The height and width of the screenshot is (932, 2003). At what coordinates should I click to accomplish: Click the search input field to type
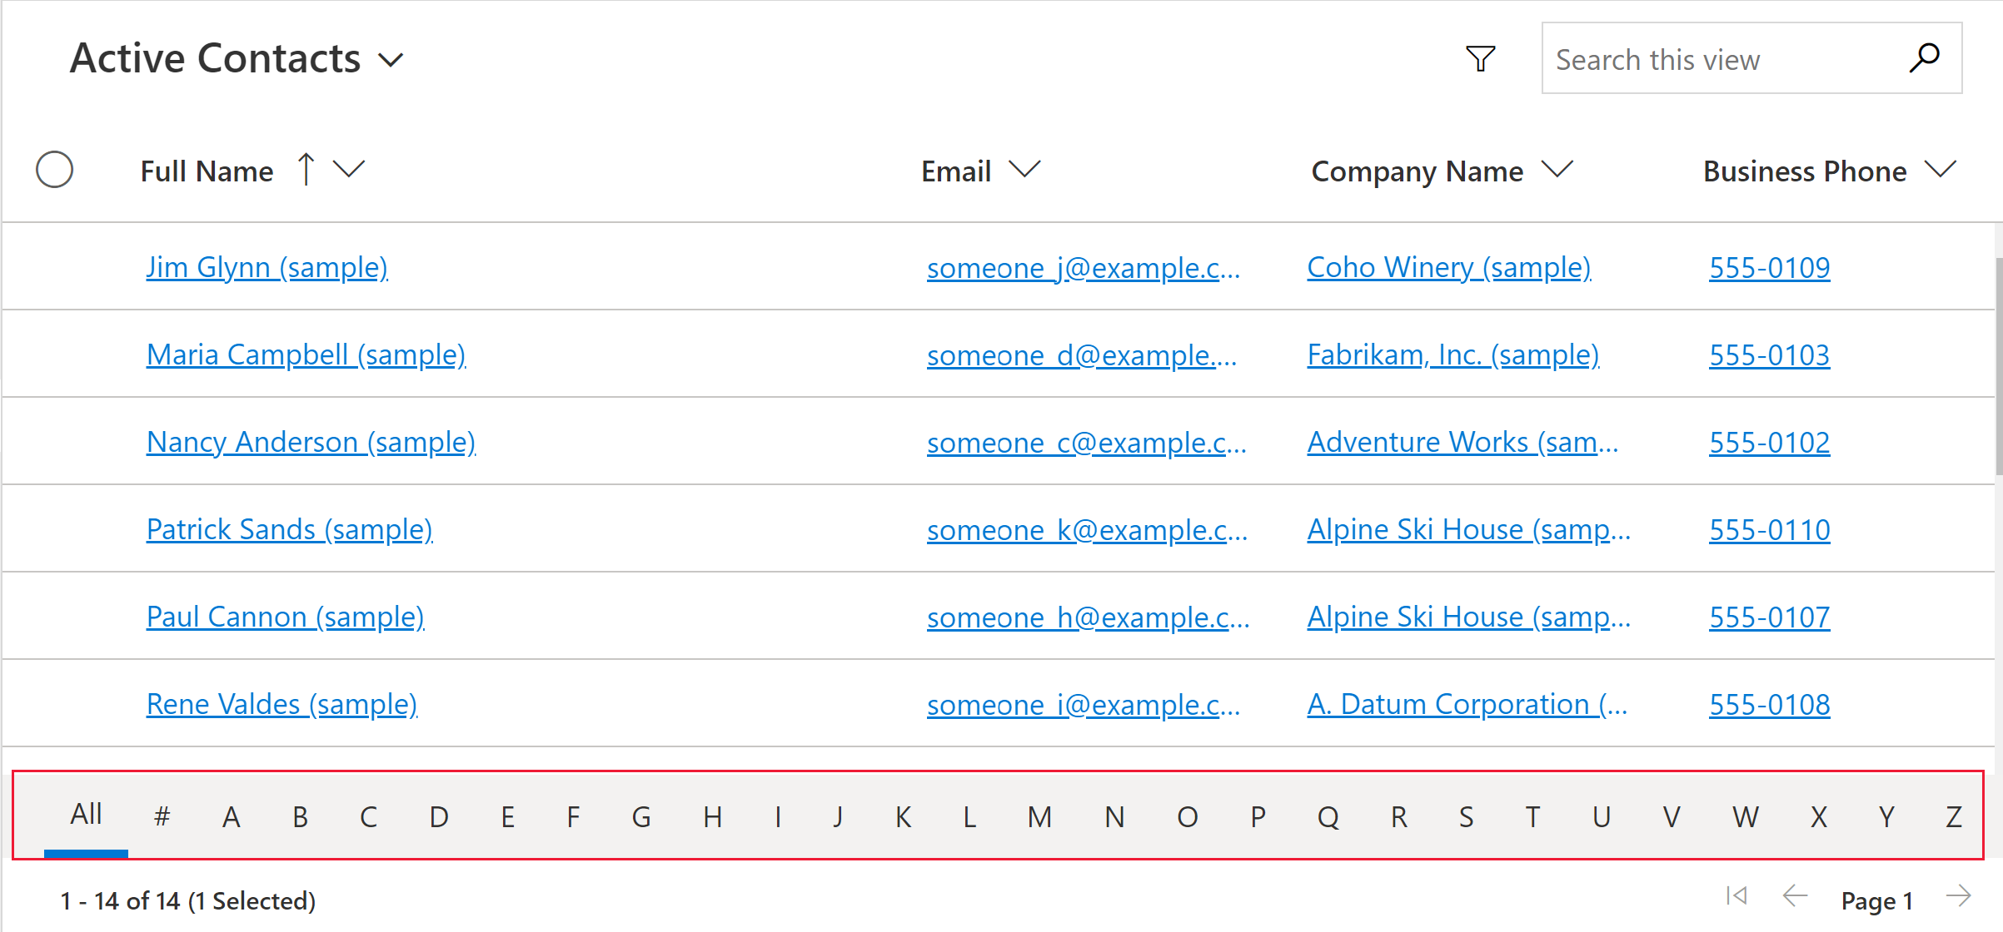click(x=1717, y=60)
